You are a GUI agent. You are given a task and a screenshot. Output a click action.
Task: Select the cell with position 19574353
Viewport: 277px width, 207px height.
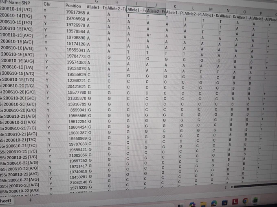click(77, 63)
